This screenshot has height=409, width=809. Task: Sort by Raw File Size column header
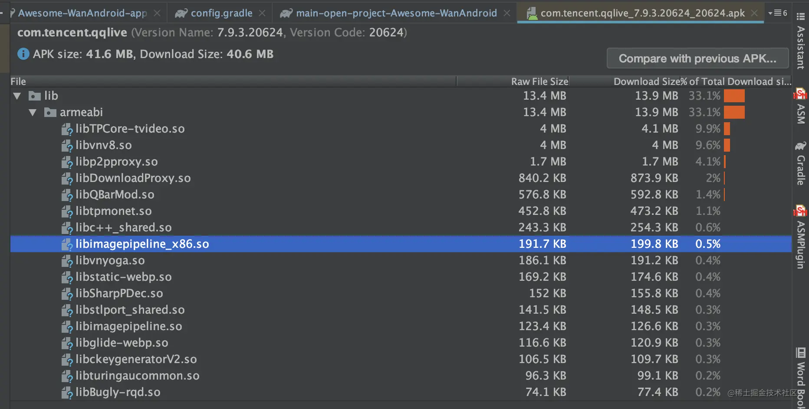point(513,81)
